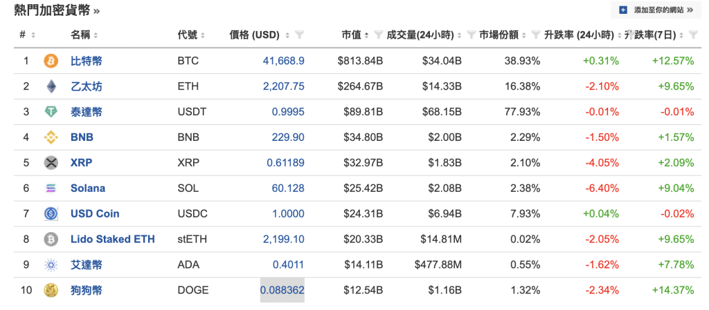The width and height of the screenshot is (709, 310).
Task: Click Bitcoin 7-day change +12.57%
Action: [673, 61]
